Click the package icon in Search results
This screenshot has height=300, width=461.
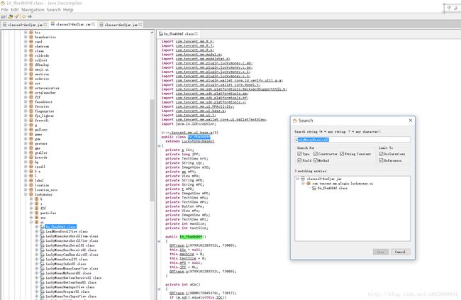click(x=309, y=183)
